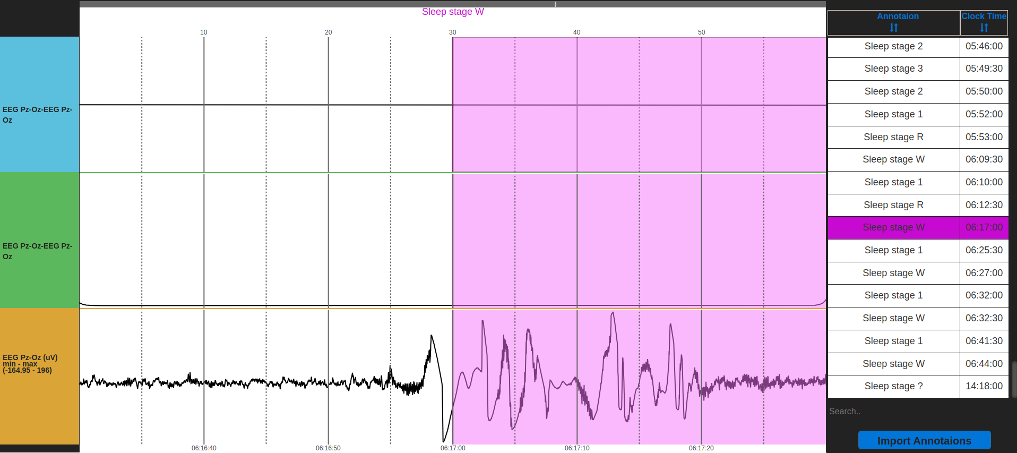The height and width of the screenshot is (453, 1017).
Task: Click the 06:16:40 time axis label
Action: 204,448
